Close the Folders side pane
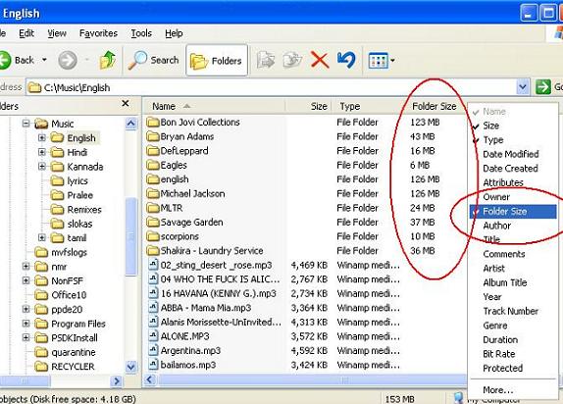 click(125, 104)
